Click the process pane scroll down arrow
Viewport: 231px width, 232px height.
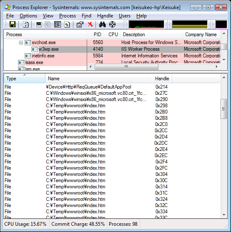click(x=224, y=60)
